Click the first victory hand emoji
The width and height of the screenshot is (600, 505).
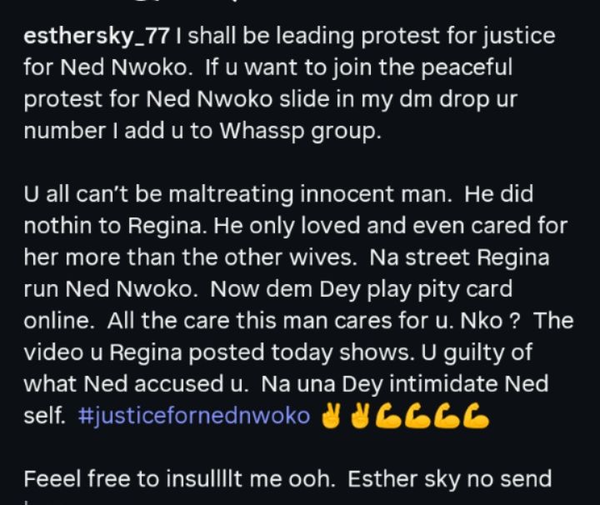331,416
